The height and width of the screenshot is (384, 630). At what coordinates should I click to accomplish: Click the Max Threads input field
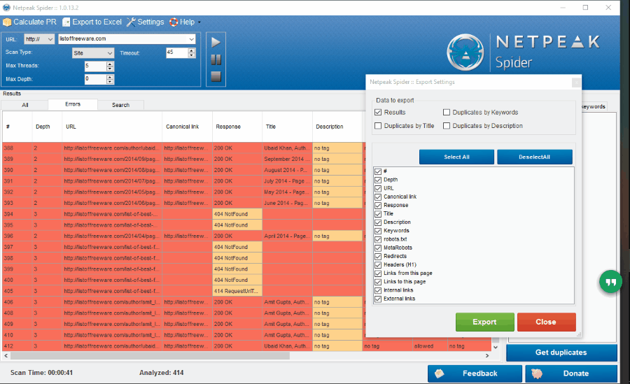click(95, 66)
